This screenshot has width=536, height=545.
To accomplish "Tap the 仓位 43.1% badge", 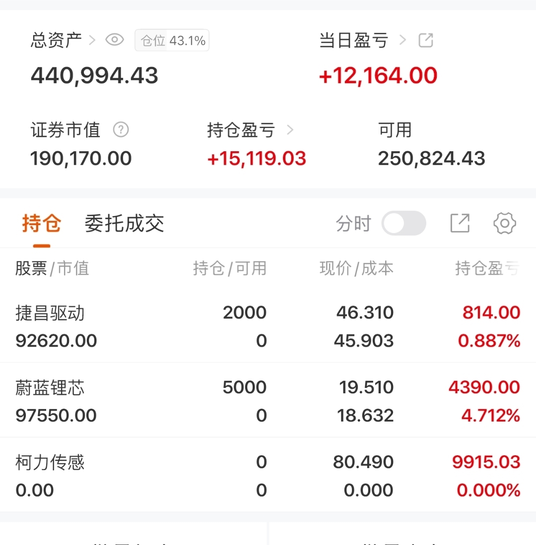I will 172,40.
